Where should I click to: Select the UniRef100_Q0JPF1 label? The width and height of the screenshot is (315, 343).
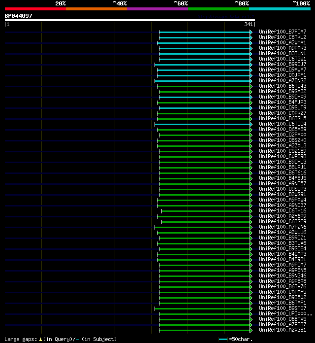pyautogui.click(x=283, y=75)
